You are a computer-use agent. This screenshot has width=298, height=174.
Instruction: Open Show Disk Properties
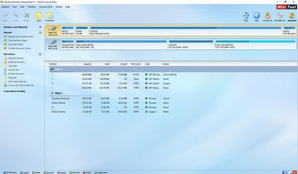[17, 82]
